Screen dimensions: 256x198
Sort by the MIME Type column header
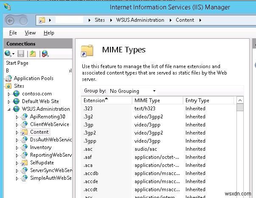coord(158,100)
